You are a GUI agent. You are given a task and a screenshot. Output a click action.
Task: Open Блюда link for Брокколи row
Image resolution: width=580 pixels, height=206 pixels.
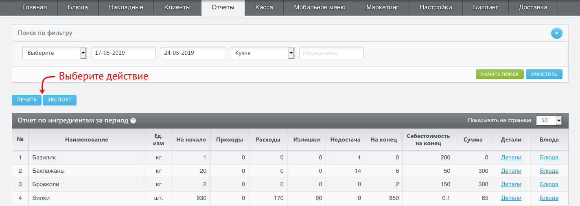[x=549, y=184]
